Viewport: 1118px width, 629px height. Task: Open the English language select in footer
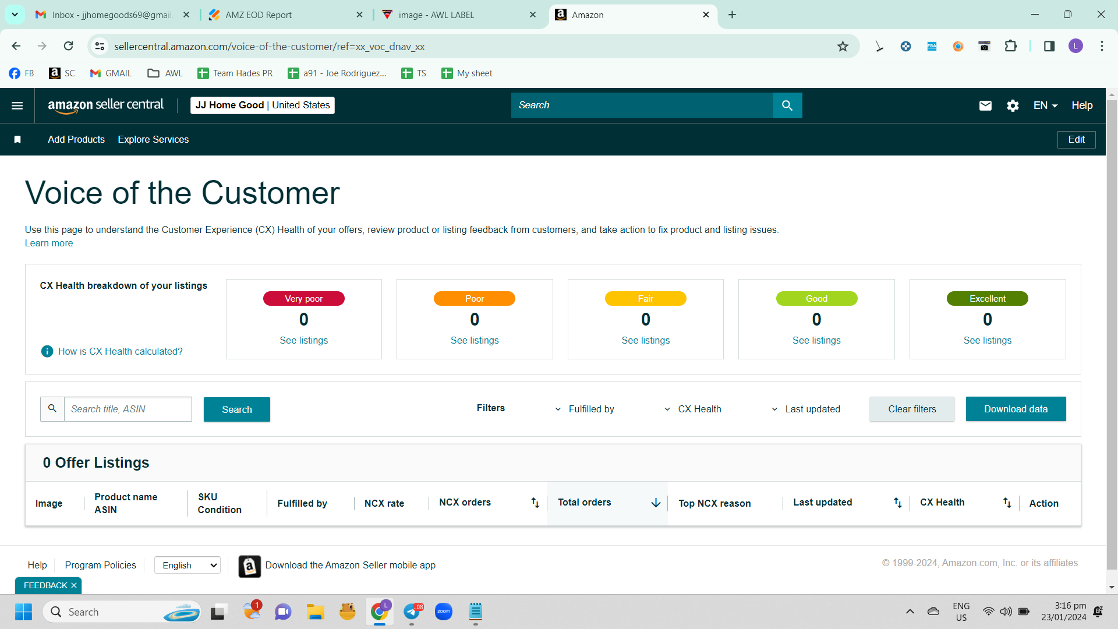pyautogui.click(x=187, y=566)
